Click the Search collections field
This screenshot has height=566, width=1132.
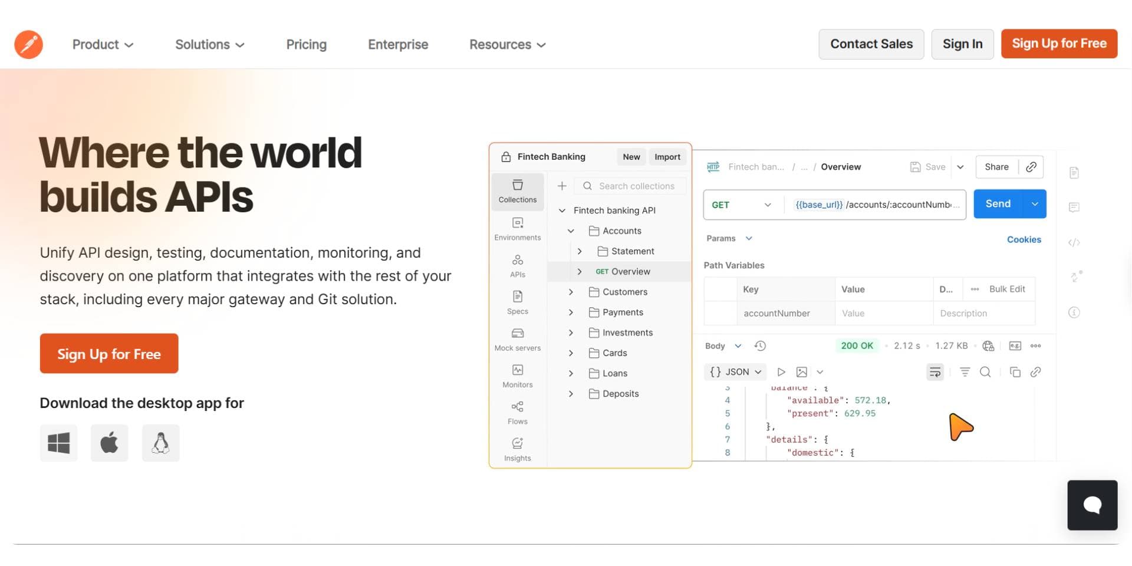(x=630, y=186)
